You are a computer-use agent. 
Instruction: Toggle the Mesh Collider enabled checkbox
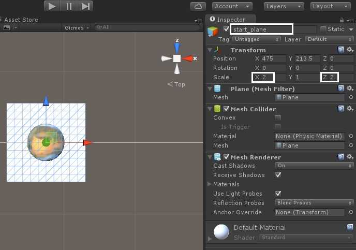226,109
